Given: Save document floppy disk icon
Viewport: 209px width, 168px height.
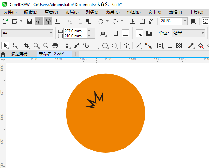Looking at the screenshot, I should (29, 21).
